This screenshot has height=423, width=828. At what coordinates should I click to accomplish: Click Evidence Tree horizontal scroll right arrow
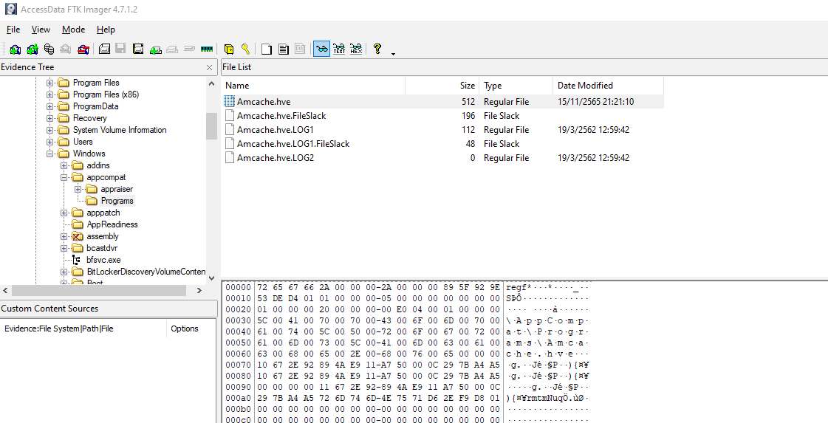(199, 290)
